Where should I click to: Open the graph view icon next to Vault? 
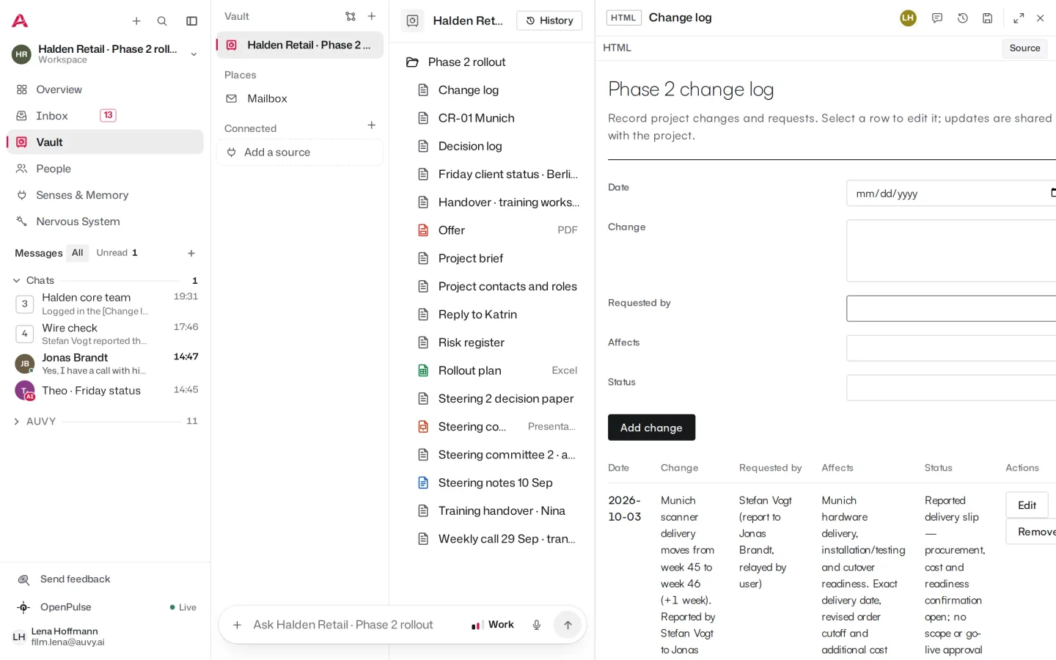tap(351, 16)
